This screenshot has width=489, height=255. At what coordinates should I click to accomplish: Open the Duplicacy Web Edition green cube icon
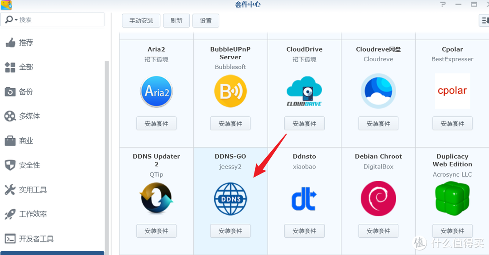click(x=452, y=198)
